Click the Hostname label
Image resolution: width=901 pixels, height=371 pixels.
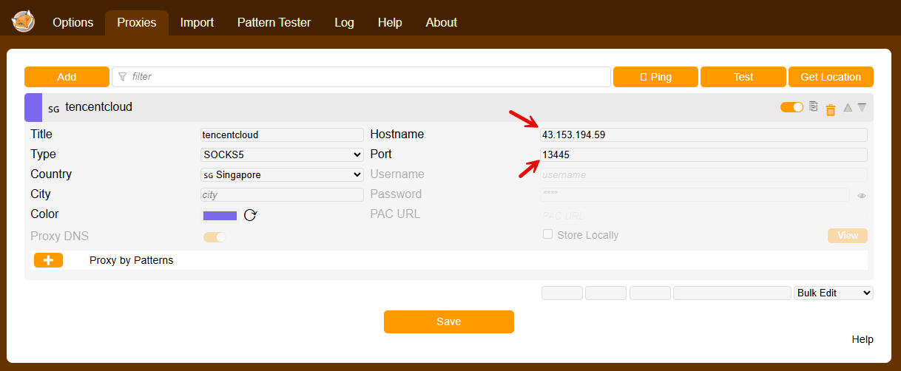click(x=397, y=135)
